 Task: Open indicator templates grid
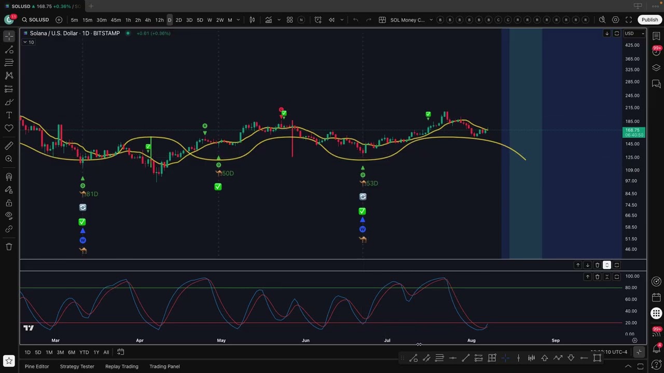click(x=290, y=20)
